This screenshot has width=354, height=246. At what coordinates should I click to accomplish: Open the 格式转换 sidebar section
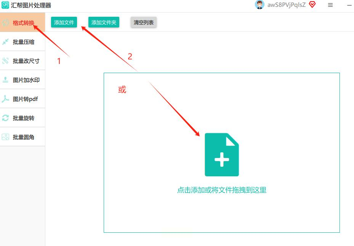point(22,22)
